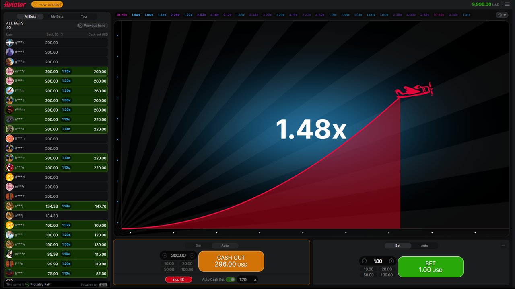Click the 200.00 bet amount field

click(x=178, y=255)
